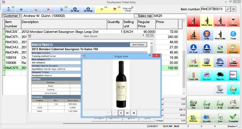Pay with Cash
The image size is (242, 129).
207,104
